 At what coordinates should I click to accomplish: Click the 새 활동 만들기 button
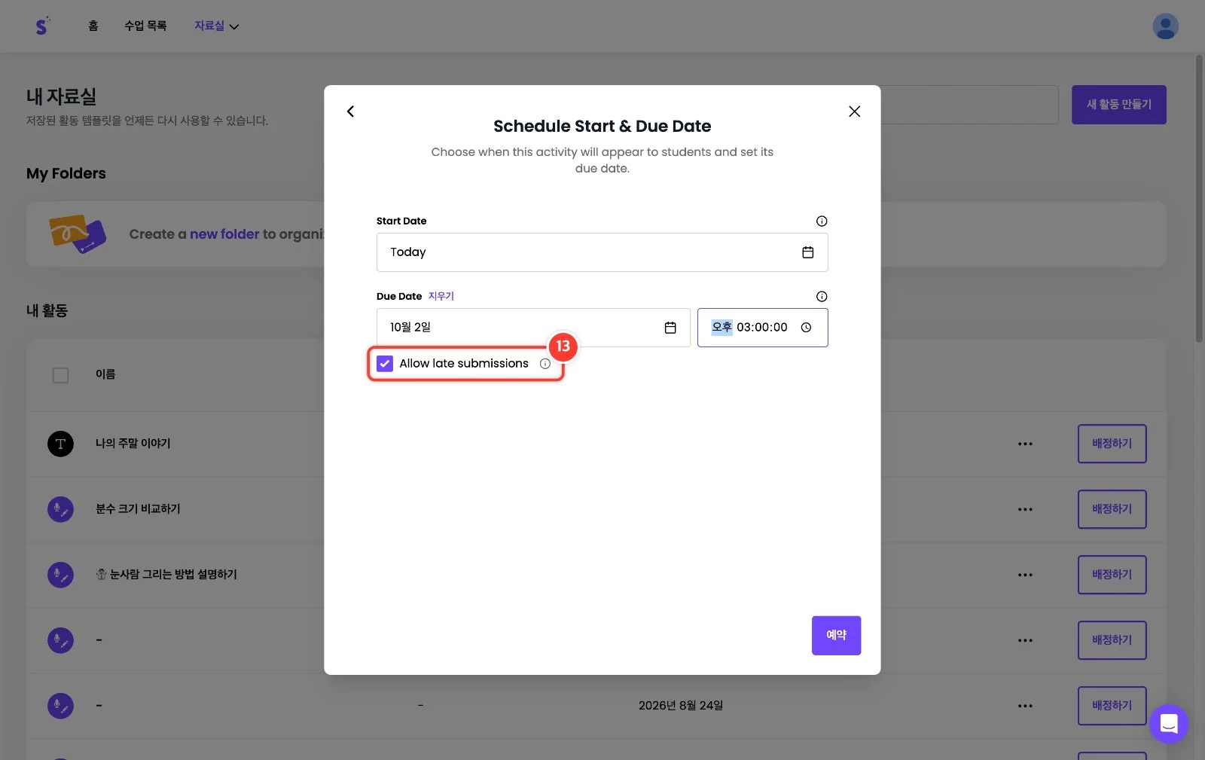(x=1118, y=105)
